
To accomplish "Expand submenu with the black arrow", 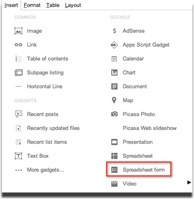I will [189, 182].
